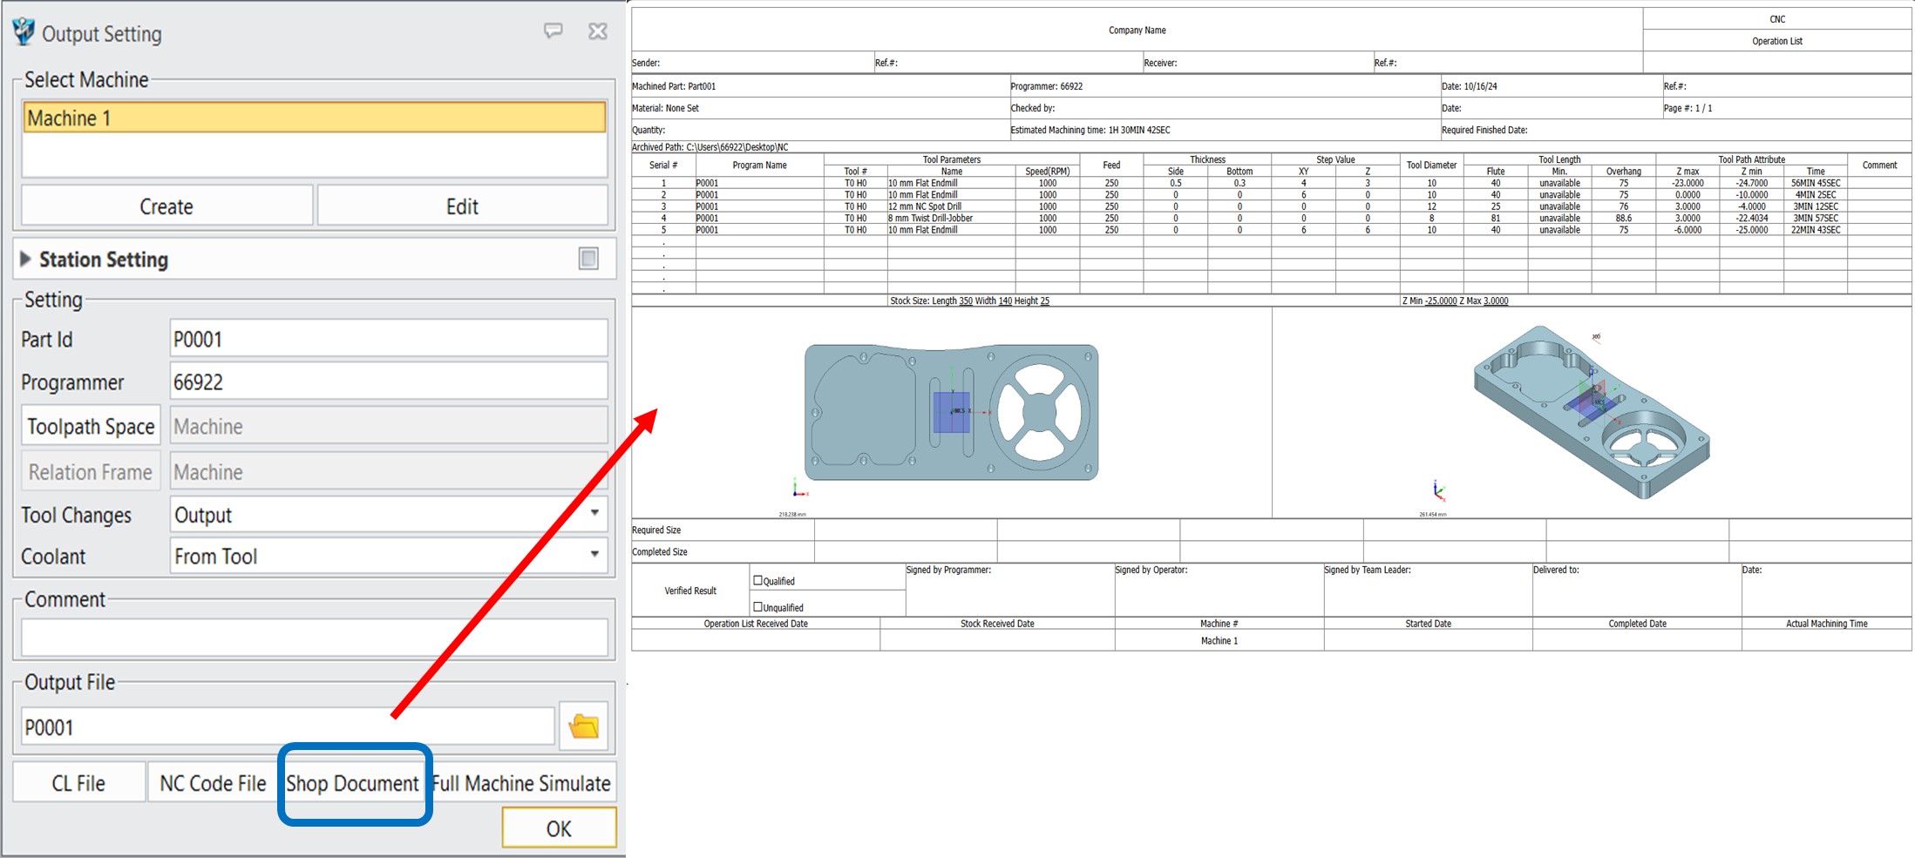The height and width of the screenshot is (858, 1915).
Task: Click the Shop Document button
Action: 353,783
